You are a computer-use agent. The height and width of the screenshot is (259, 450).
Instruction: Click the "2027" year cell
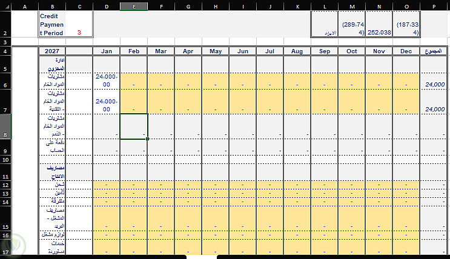52,51
